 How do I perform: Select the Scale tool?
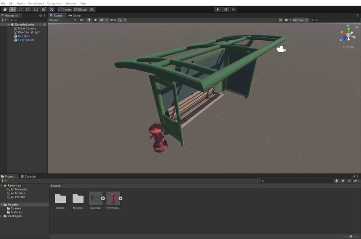[28, 10]
